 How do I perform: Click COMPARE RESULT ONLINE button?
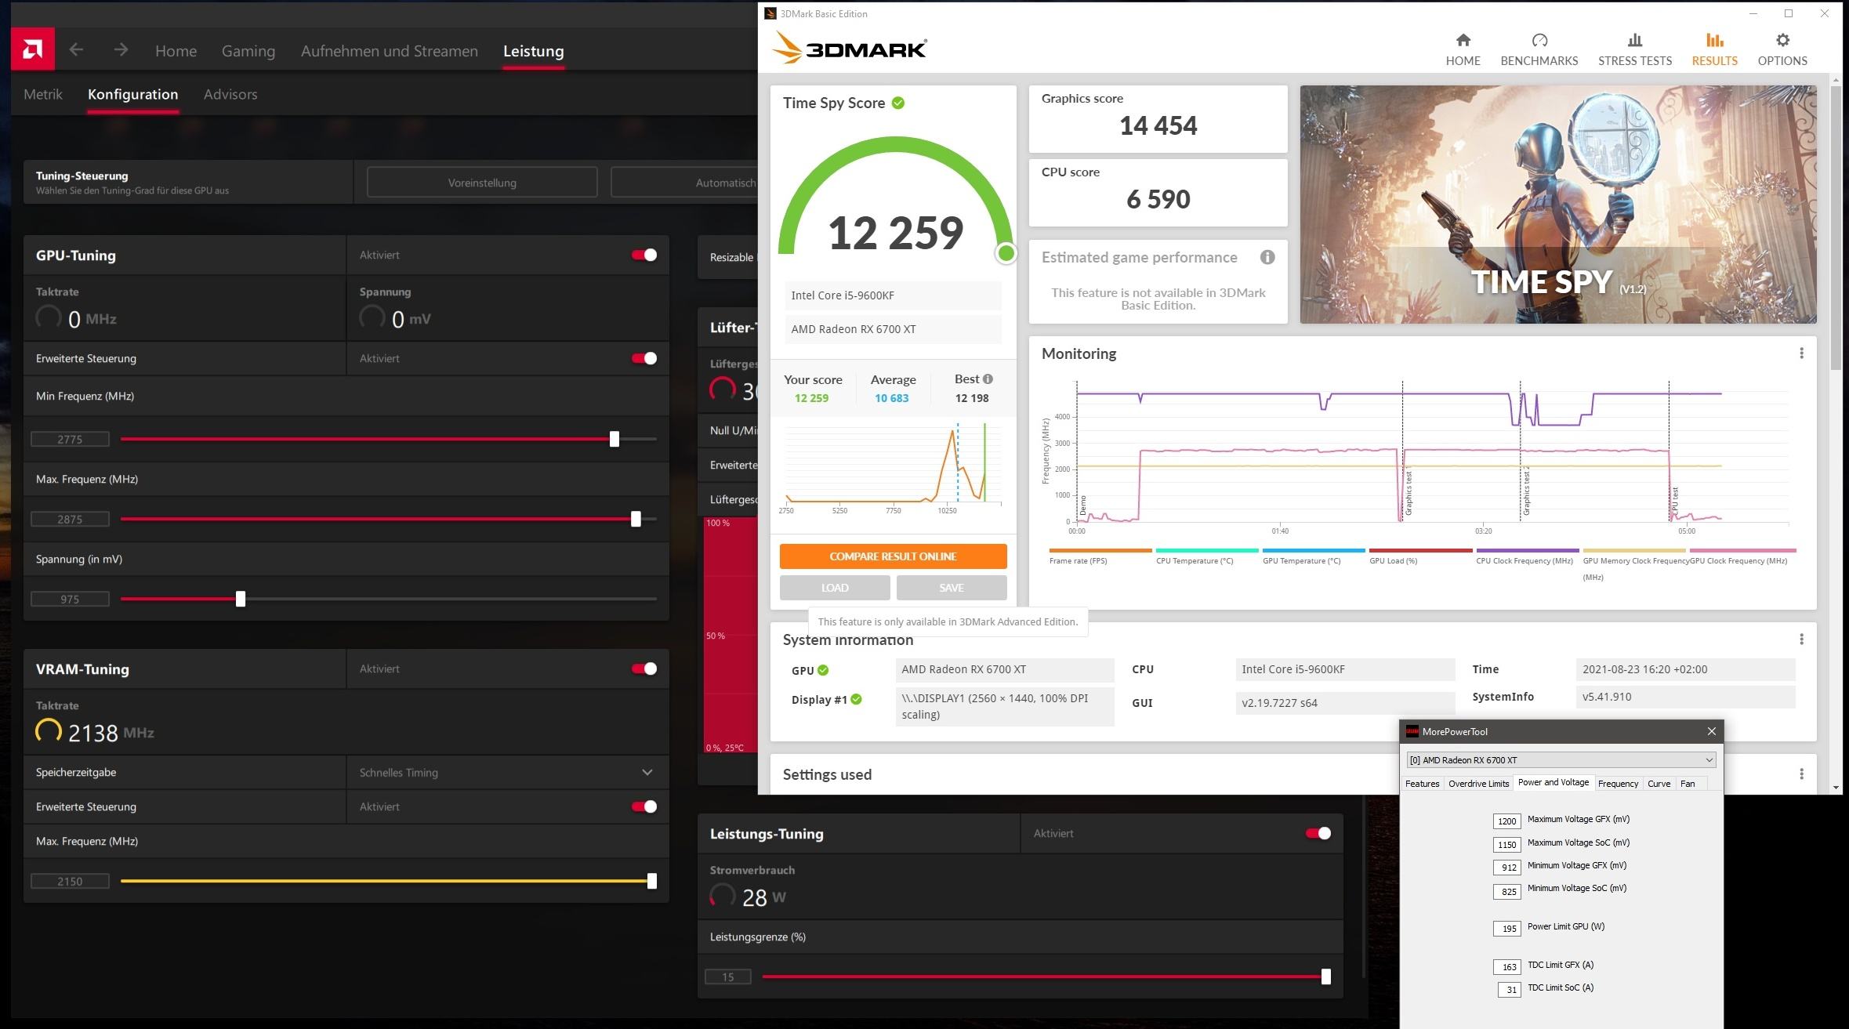pyautogui.click(x=893, y=556)
